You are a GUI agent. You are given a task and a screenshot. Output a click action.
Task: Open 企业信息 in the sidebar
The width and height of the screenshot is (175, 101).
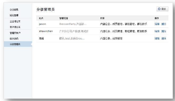[14, 10]
